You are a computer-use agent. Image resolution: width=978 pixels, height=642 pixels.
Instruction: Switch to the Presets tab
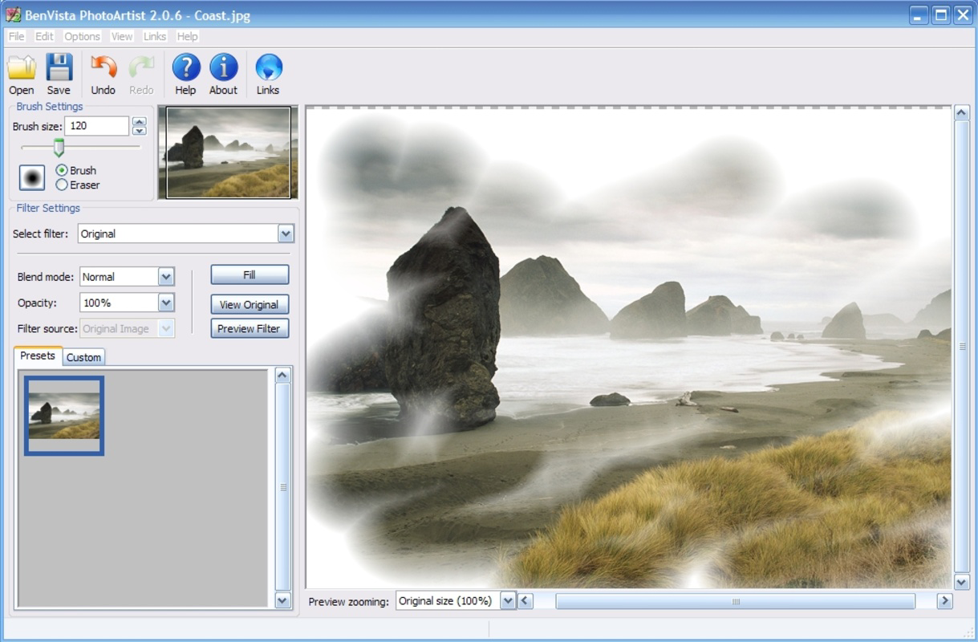point(38,356)
